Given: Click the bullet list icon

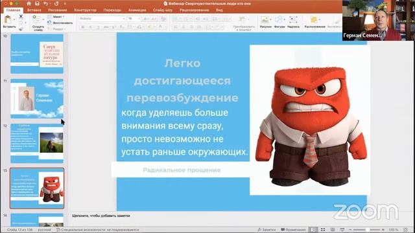Looking at the screenshot, I should pos(176,19).
